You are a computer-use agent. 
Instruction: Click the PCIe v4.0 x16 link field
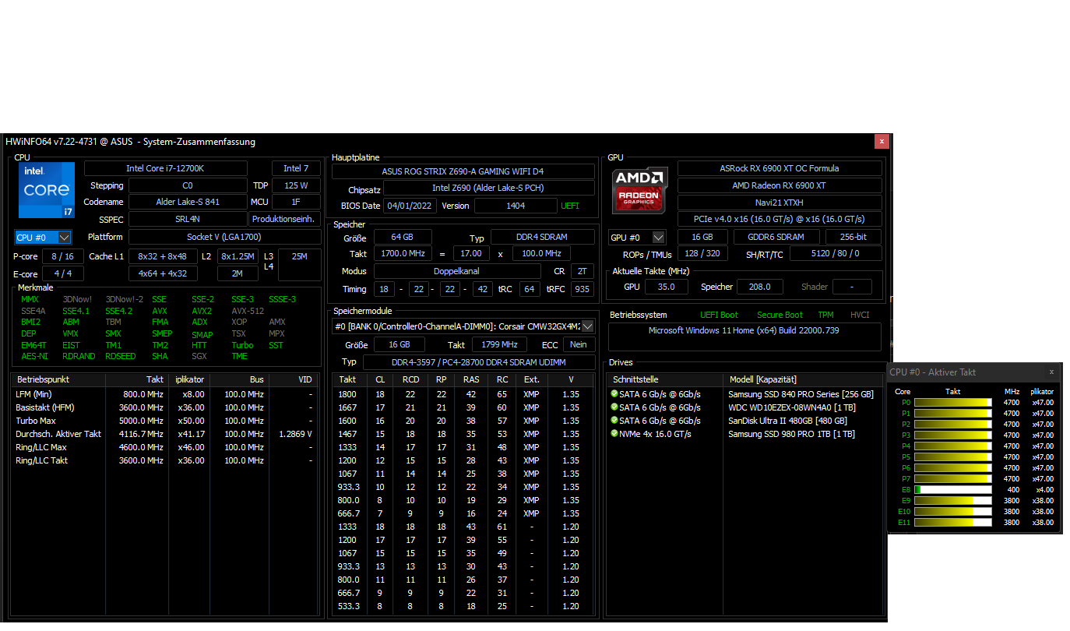click(x=780, y=220)
